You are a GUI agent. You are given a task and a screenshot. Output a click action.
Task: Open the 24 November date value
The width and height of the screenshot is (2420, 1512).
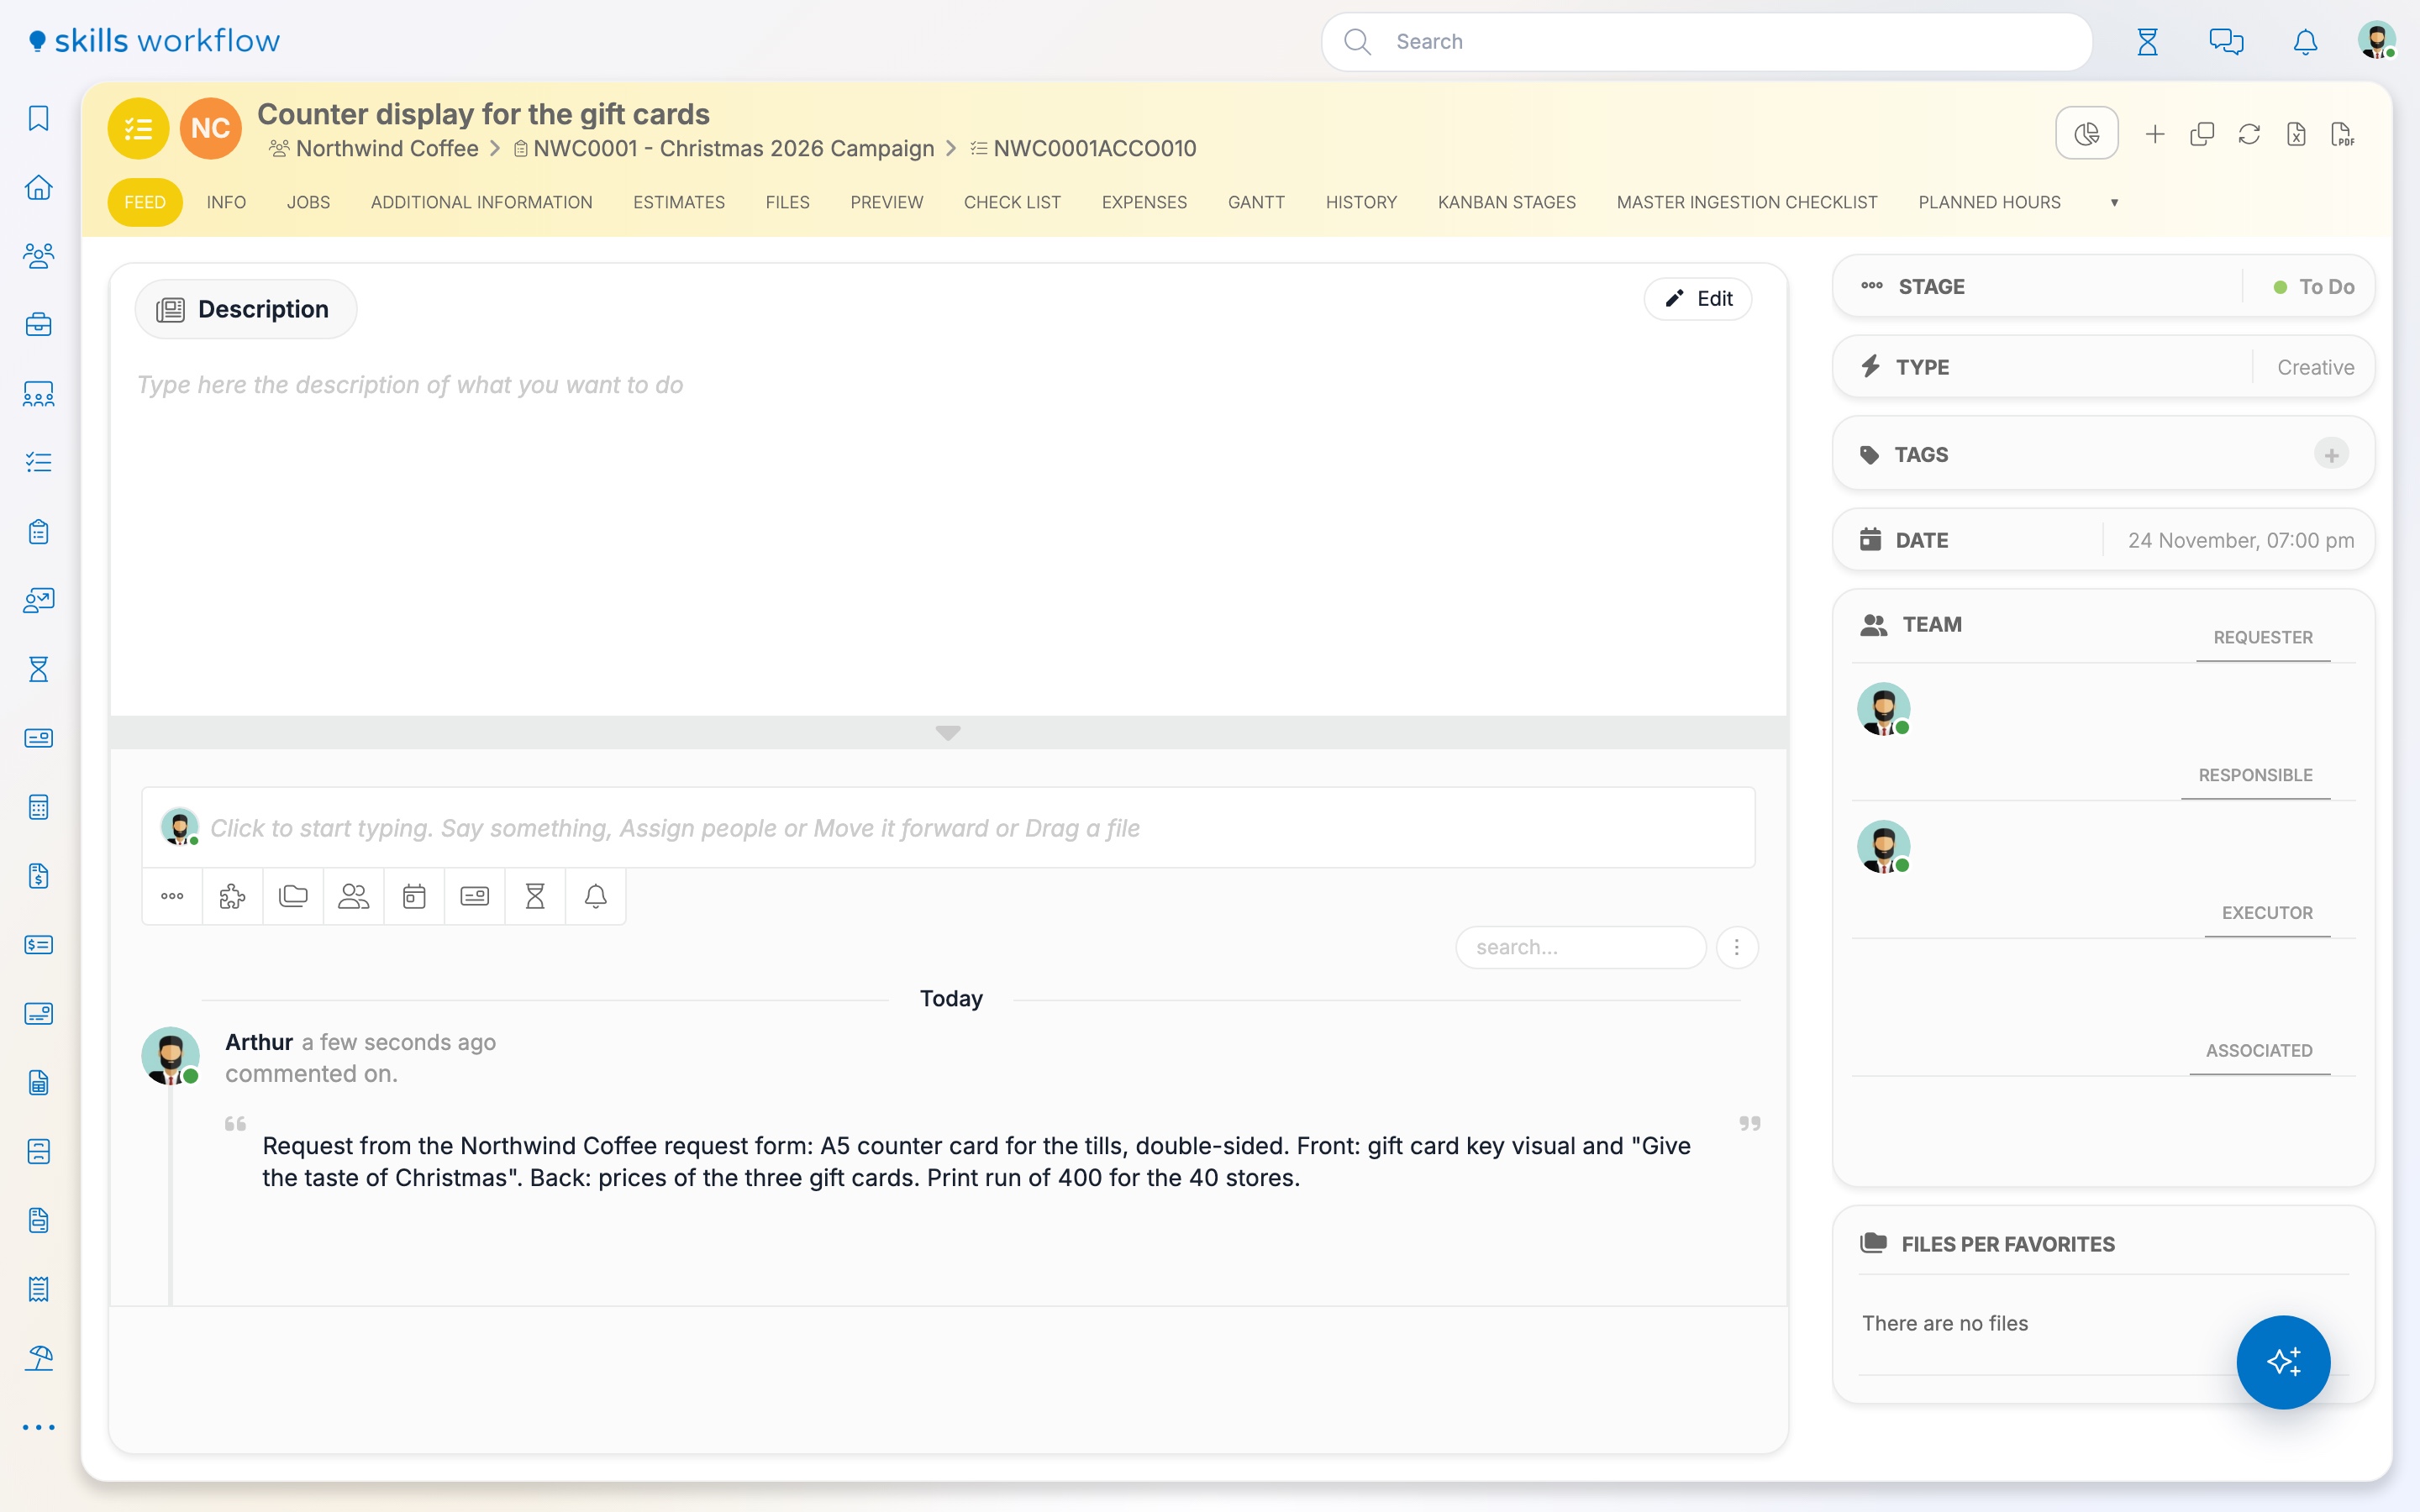click(2240, 540)
